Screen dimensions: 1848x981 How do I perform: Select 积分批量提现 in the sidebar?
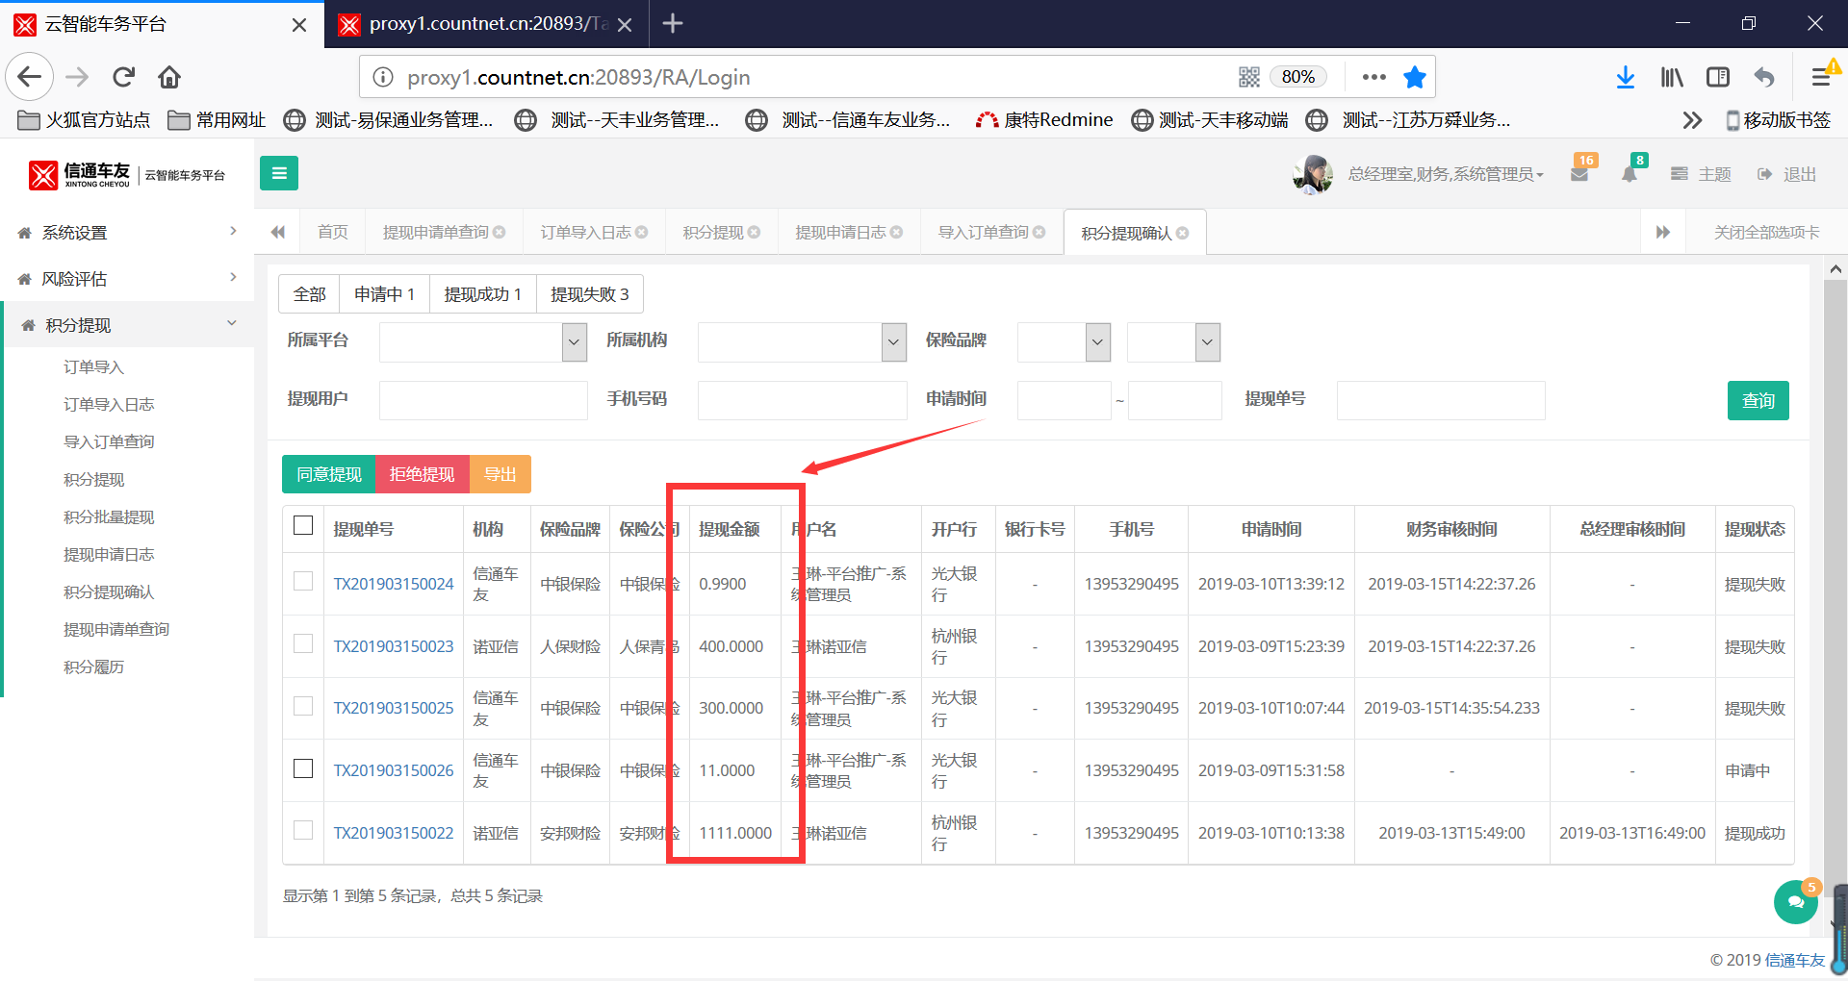click(x=109, y=517)
